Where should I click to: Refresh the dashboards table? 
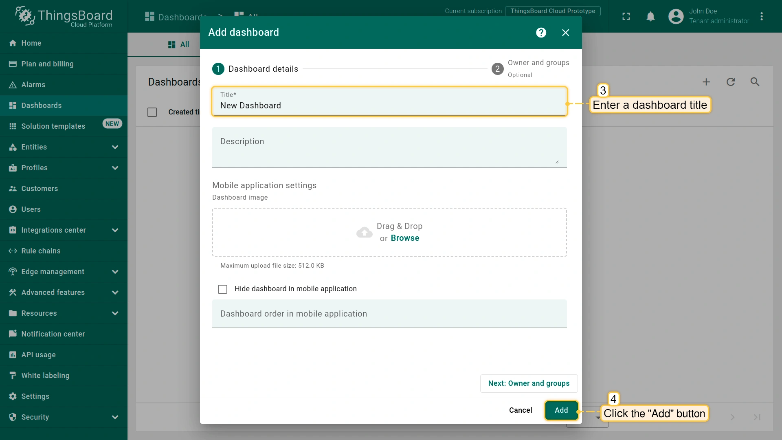tap(731, 82)
